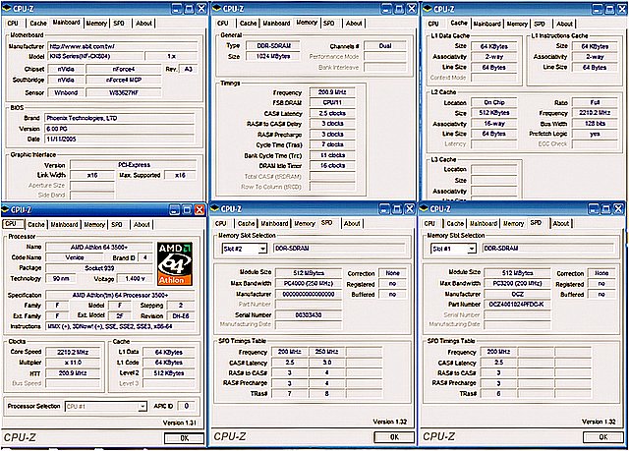
Task: Open SPD tab in the Processor window
Action: click(x=117, y=224)
